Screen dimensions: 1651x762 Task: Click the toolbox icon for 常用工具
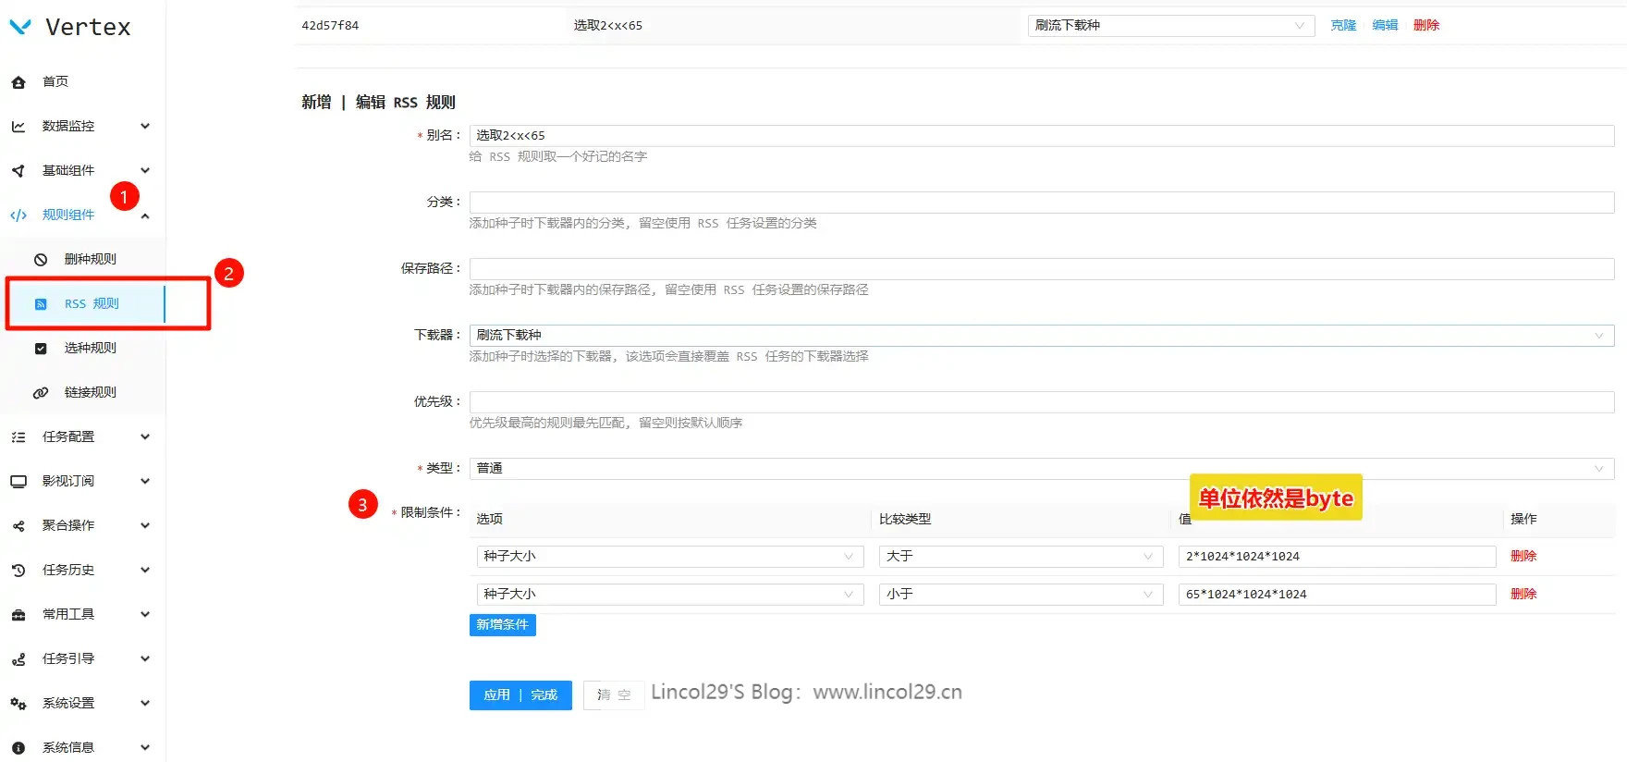pos(18,615)
